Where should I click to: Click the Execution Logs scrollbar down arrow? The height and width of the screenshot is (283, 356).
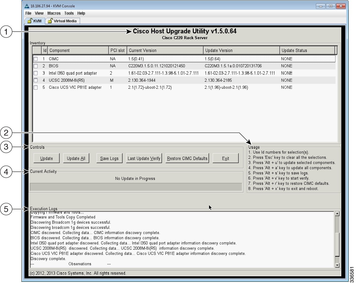click(337, 265)
